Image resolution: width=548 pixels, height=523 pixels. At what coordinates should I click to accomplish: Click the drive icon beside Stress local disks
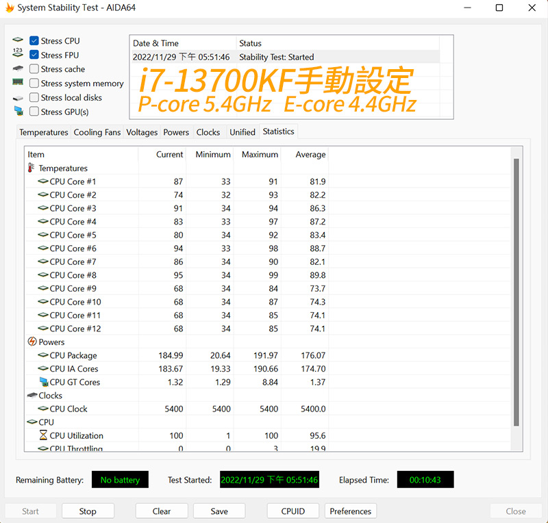tap(18, 98)
